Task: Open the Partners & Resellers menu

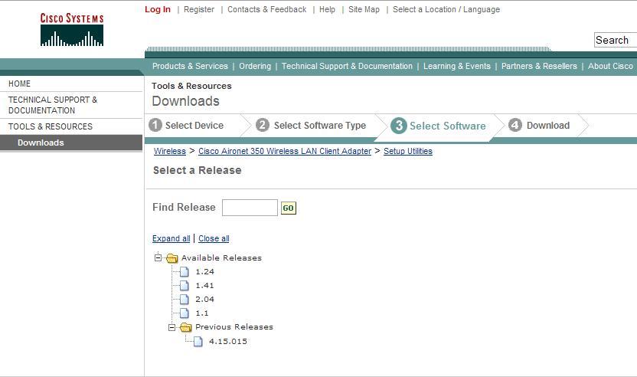Action: (539, 66)
